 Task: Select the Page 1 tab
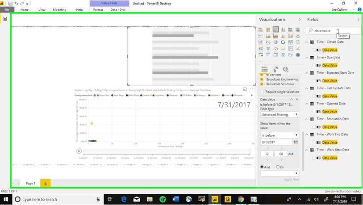(x=30, y=184)
